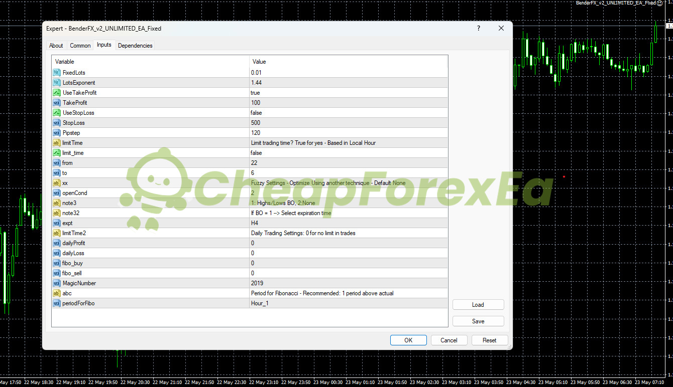Click the MagicNumber integer icon
This screenshot has width=673, height=387.
tap(56, 283)
